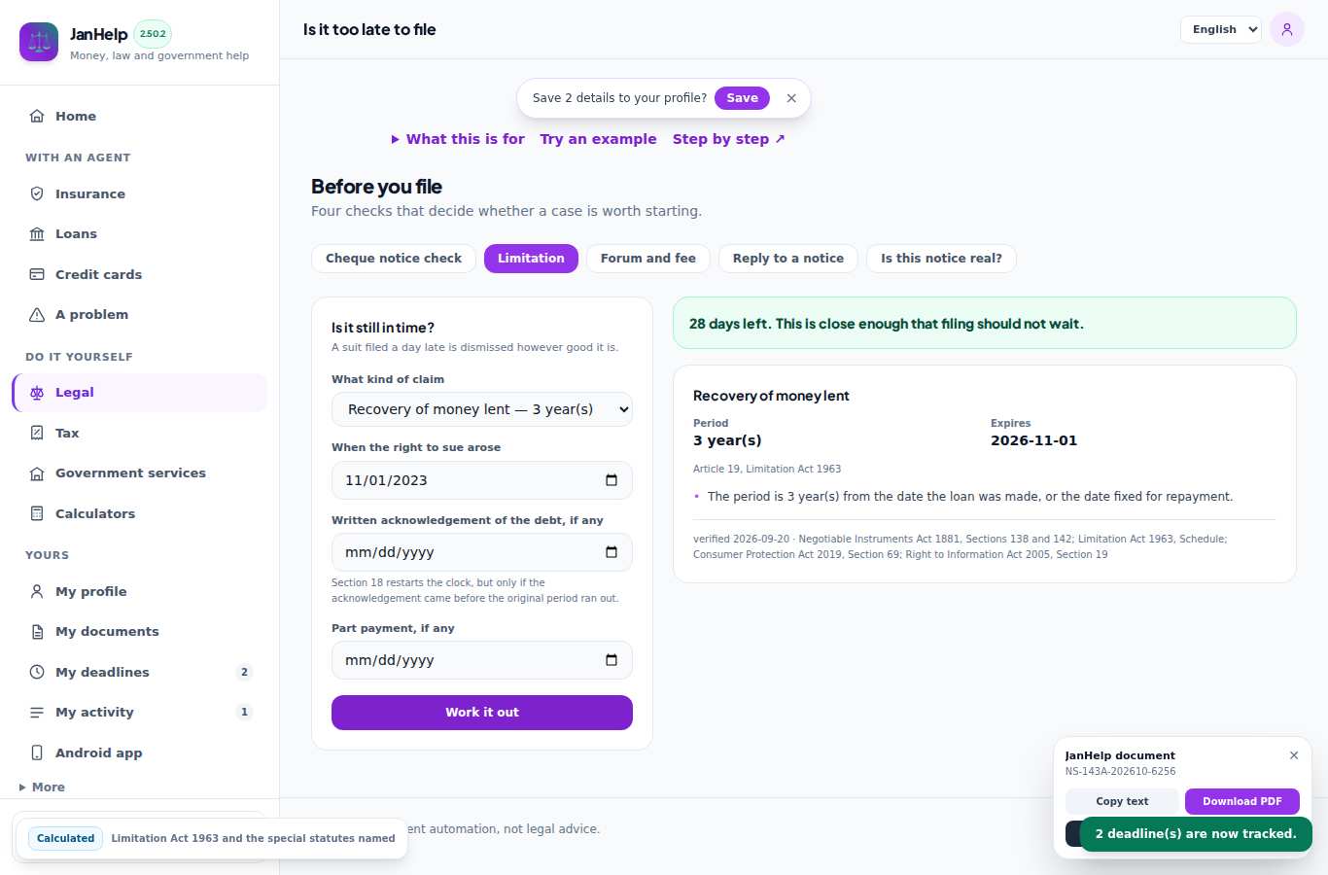Open the Home sidebar icon
The width and height of the screenshot is (1328, 875).
click(37, 116)
